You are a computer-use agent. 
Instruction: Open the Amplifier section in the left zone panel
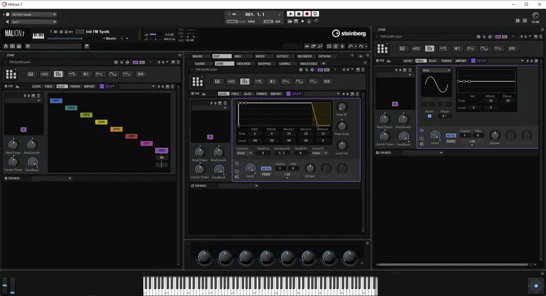coord(86,74)
